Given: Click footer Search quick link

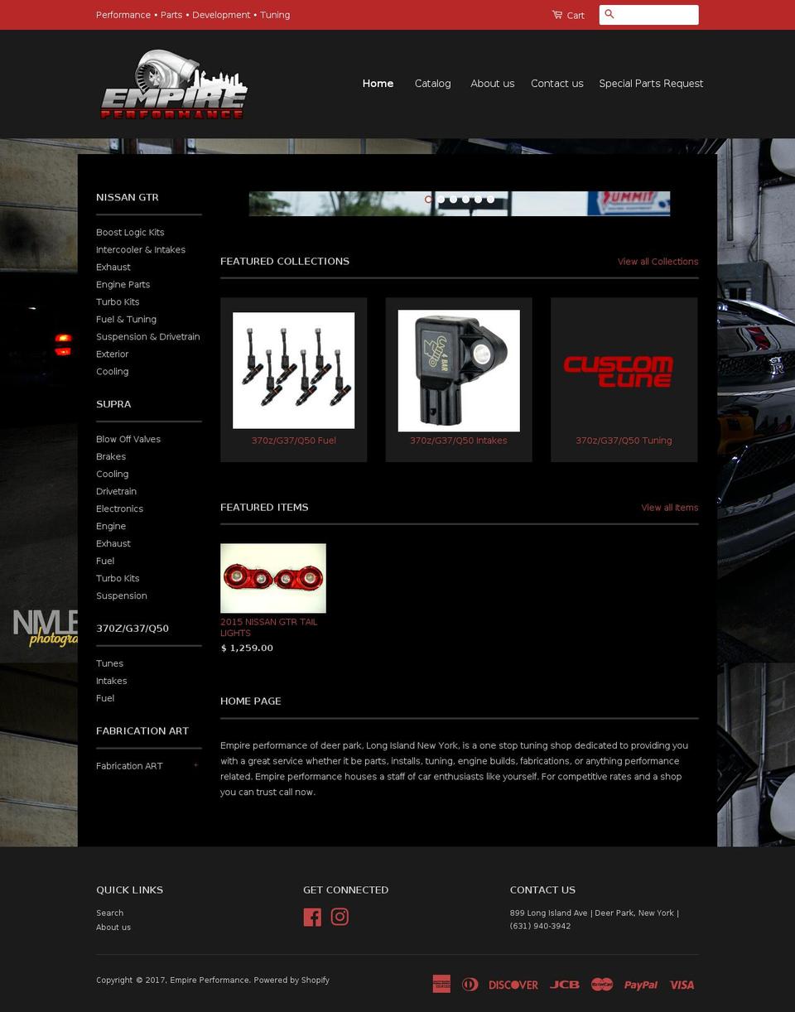Looking at the screenshot, I should [x=110, y=913].
